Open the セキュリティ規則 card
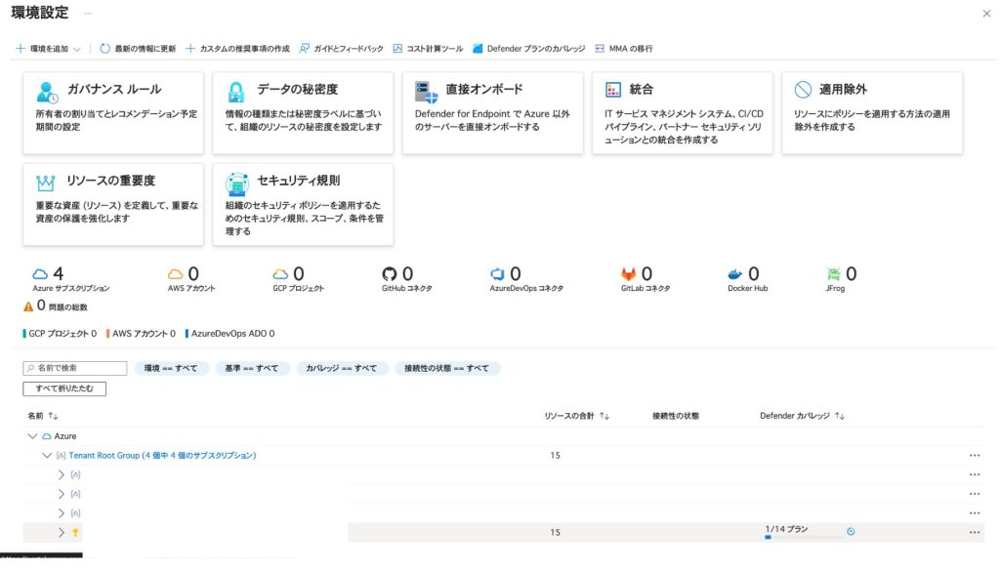This screenshot has width=1000, height=572. click(302, 203)
